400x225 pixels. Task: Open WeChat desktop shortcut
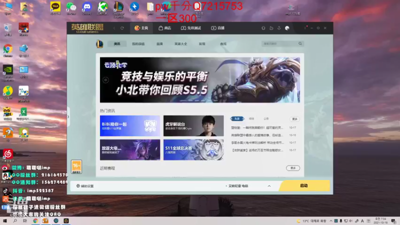pyautogui.click(x=71, y=8)
